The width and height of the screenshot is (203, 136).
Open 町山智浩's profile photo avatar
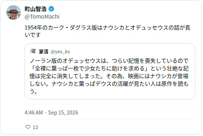click(x=14, y=12)
